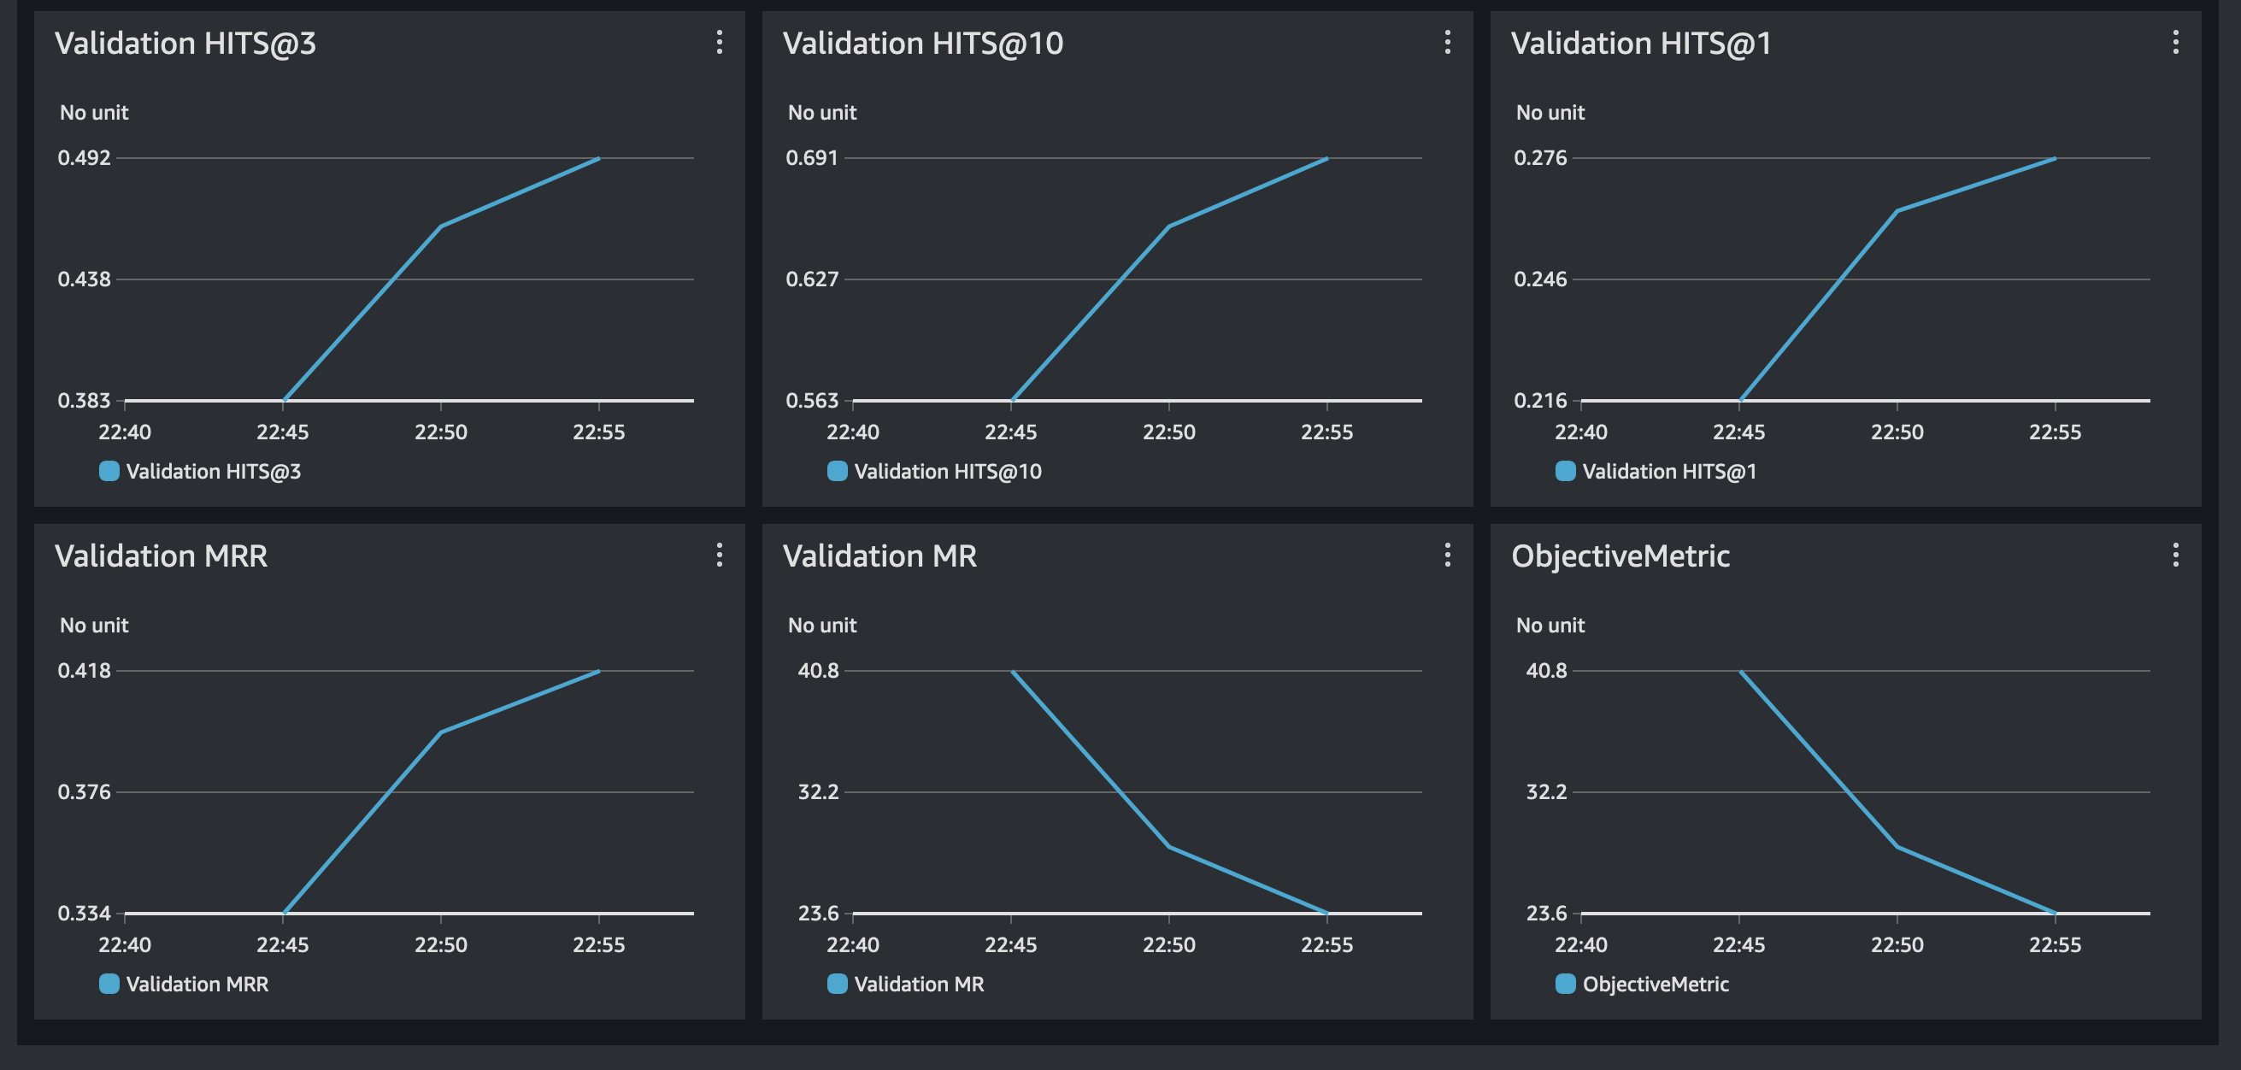Select the Validation MR legend label
Viewport: 2241px width, 1070px height.
919,985
